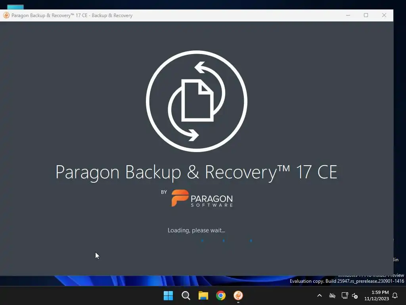
Task: Open Google Chrome from the taskbar
Action: (221, 295)
